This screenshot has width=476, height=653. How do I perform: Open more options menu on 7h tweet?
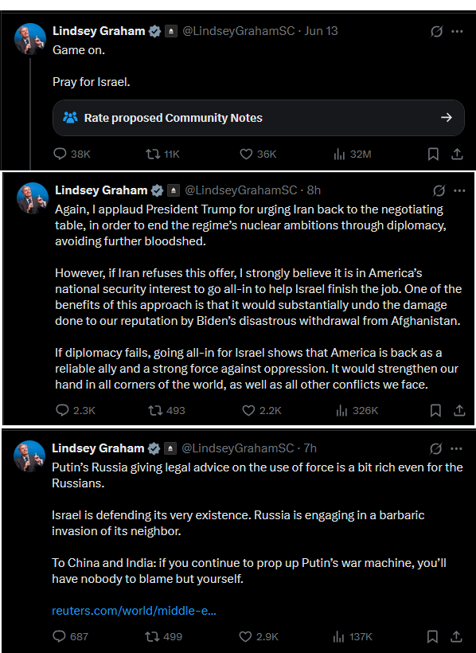(456, 448)
